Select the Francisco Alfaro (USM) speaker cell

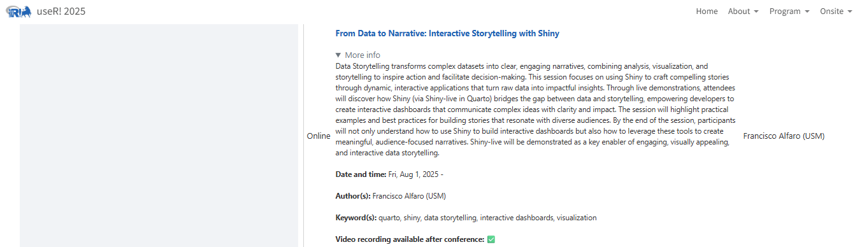click(784, 136)
